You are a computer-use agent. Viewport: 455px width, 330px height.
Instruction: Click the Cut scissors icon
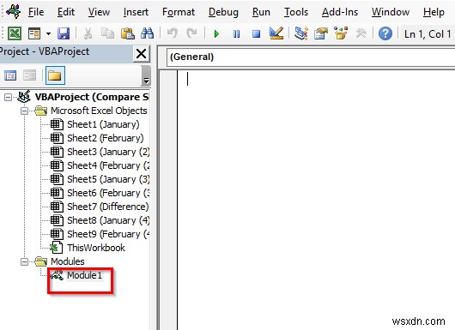tap(88, 33)
